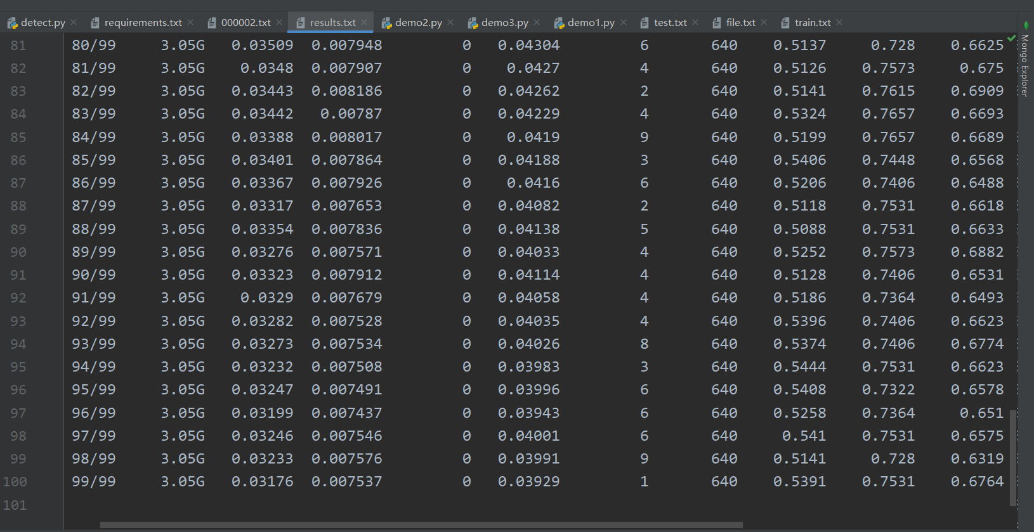Click the value 0.04001

pyautogui.click(x=529, y=436)
